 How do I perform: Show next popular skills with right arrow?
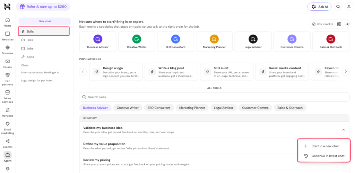tap(346, 72)
